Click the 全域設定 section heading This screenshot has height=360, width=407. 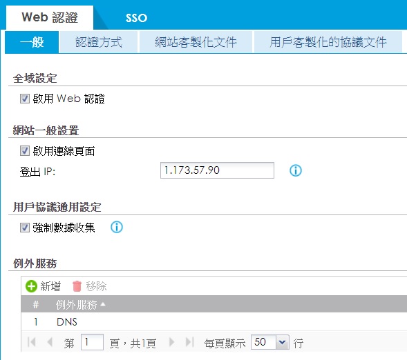(x=35, y=78)
